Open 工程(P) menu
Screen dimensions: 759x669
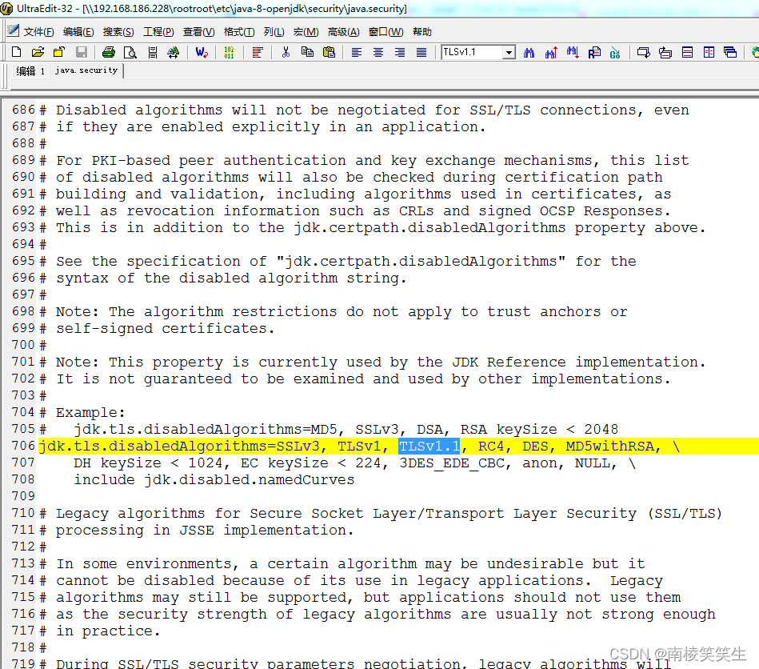click(158, 32)
